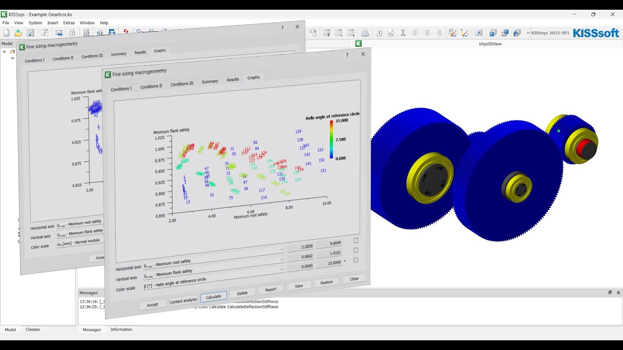Click data point 129 in the scatter plot

tap(298, 131)
